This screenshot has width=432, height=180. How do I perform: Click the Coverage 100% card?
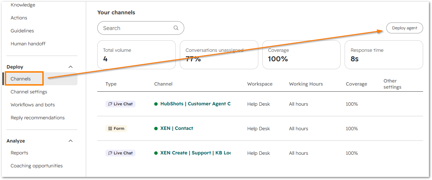[301, 55]
